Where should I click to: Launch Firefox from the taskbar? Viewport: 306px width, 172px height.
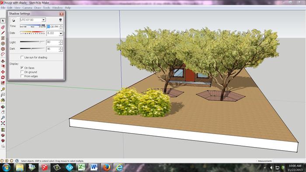tap(107, 167)
